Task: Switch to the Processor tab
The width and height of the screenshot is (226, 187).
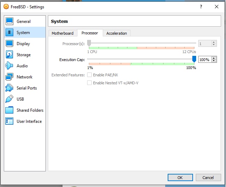Action: [x=90, y=33]
